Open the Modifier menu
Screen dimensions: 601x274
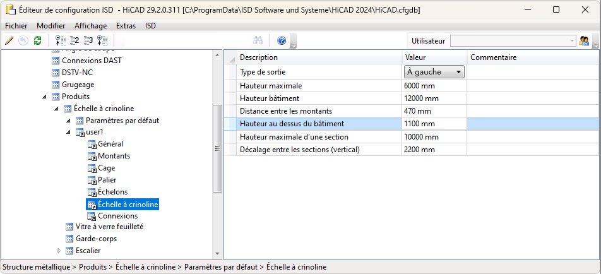pos(51,26)
